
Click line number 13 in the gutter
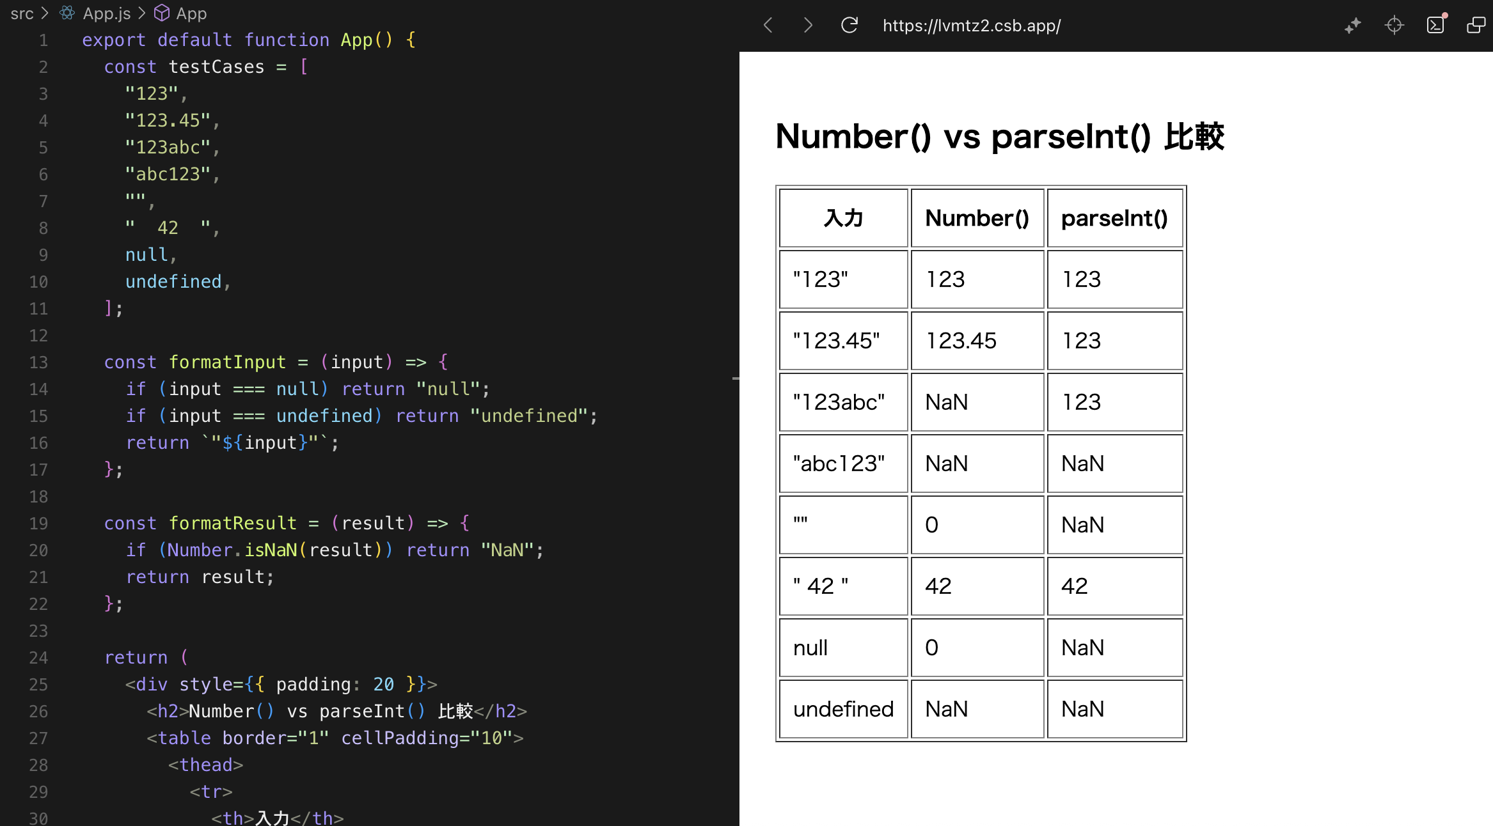(38, 362)
